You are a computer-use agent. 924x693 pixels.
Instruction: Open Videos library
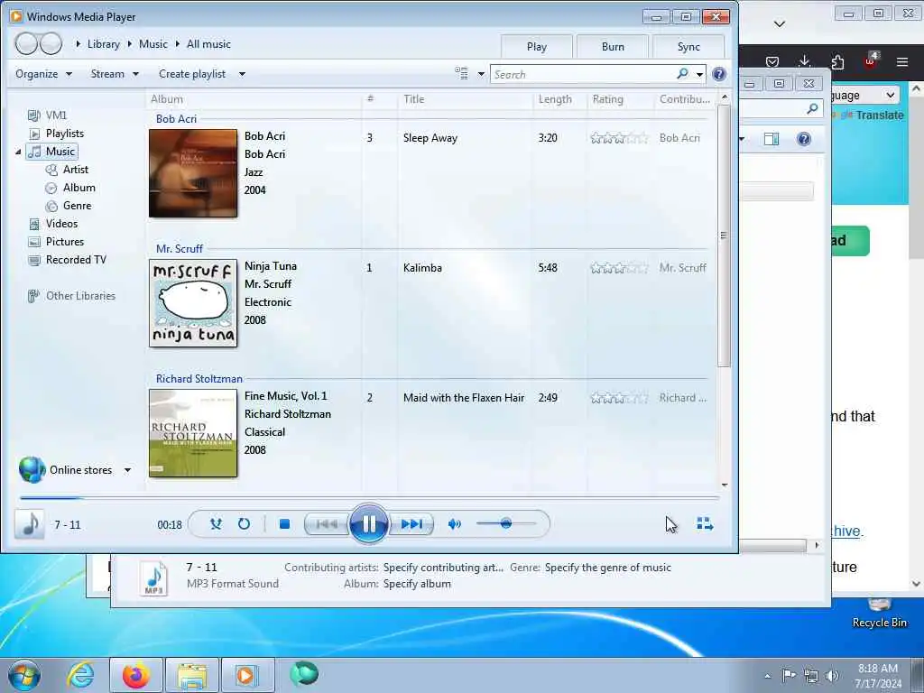click(x=53, y=224)
